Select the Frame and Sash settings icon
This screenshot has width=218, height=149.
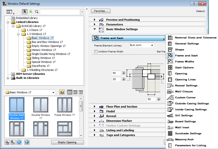pos(170,55)
